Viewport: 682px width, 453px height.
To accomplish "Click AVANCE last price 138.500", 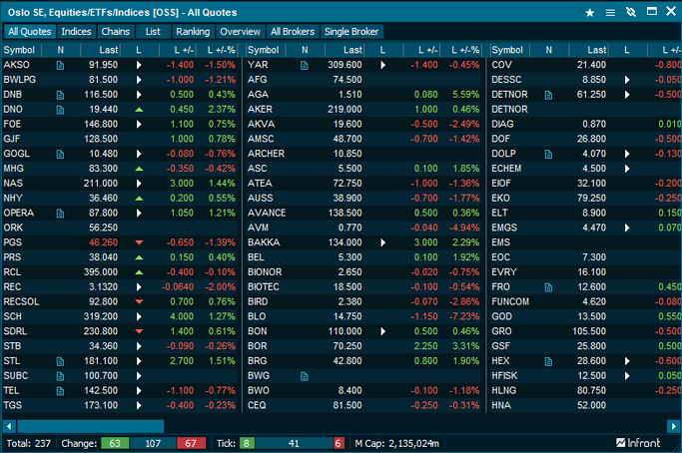I will point(344,213).
